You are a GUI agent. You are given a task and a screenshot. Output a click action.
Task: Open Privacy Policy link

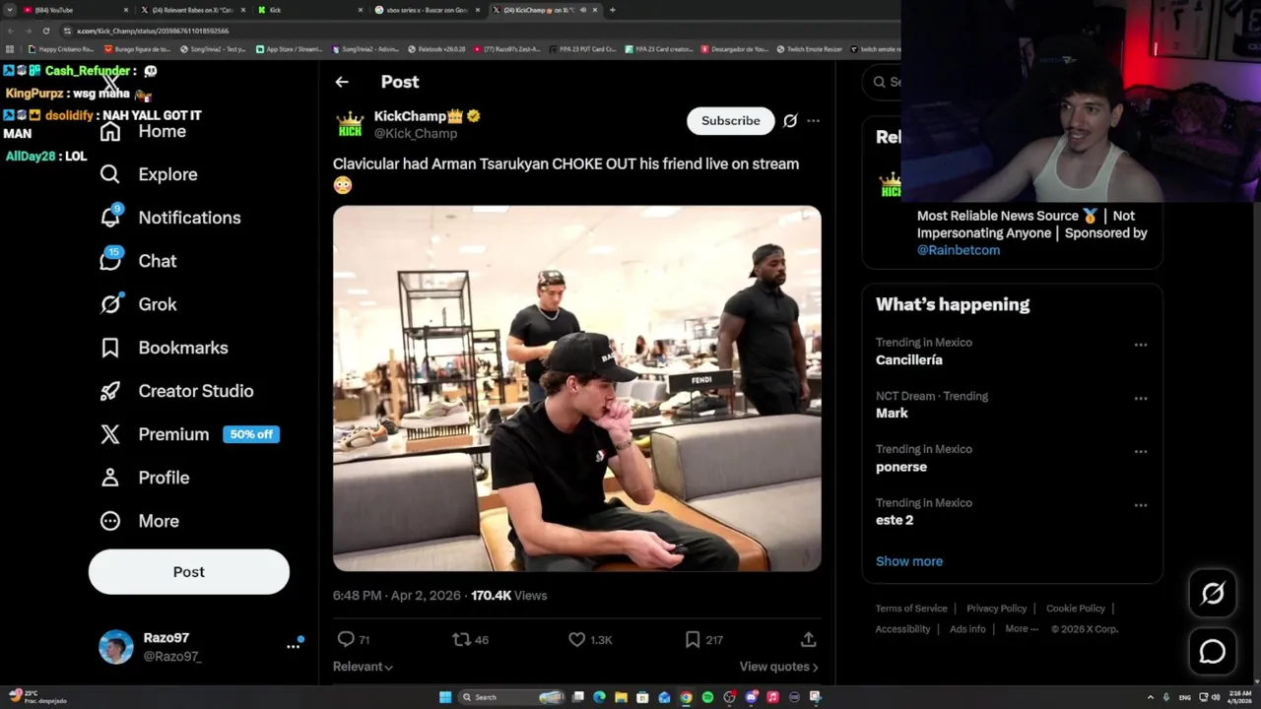pyautogui.click(x=996, y=609)
